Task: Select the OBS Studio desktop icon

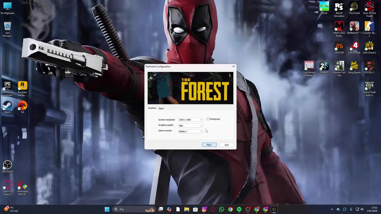Action: click(x=7, y=167)
